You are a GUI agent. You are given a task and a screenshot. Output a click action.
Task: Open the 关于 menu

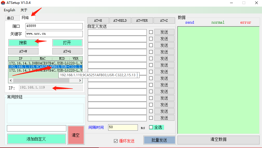click(24, 10)
